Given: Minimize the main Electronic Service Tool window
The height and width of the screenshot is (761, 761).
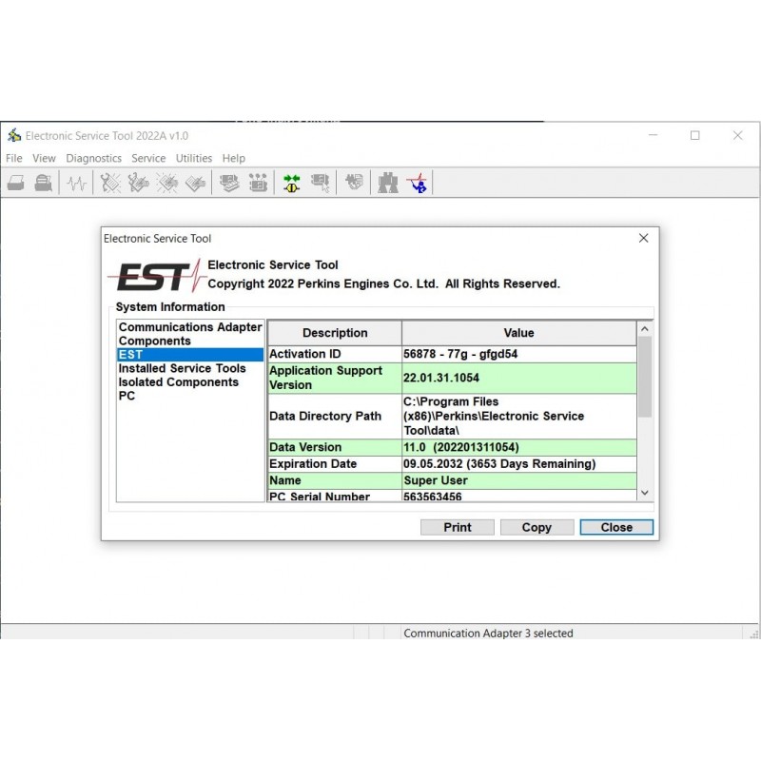Looking at the screenshot, I should (654, 135).
